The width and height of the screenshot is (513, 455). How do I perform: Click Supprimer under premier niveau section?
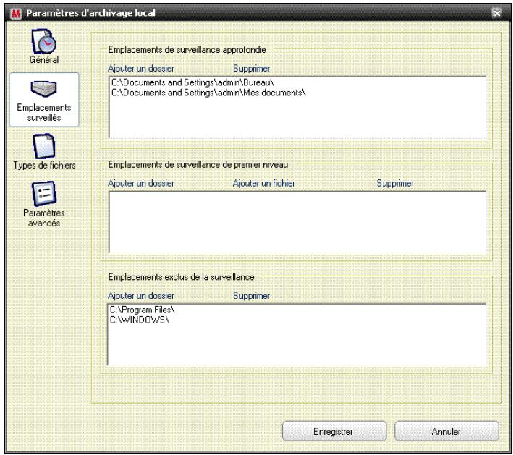pos(395,183)
